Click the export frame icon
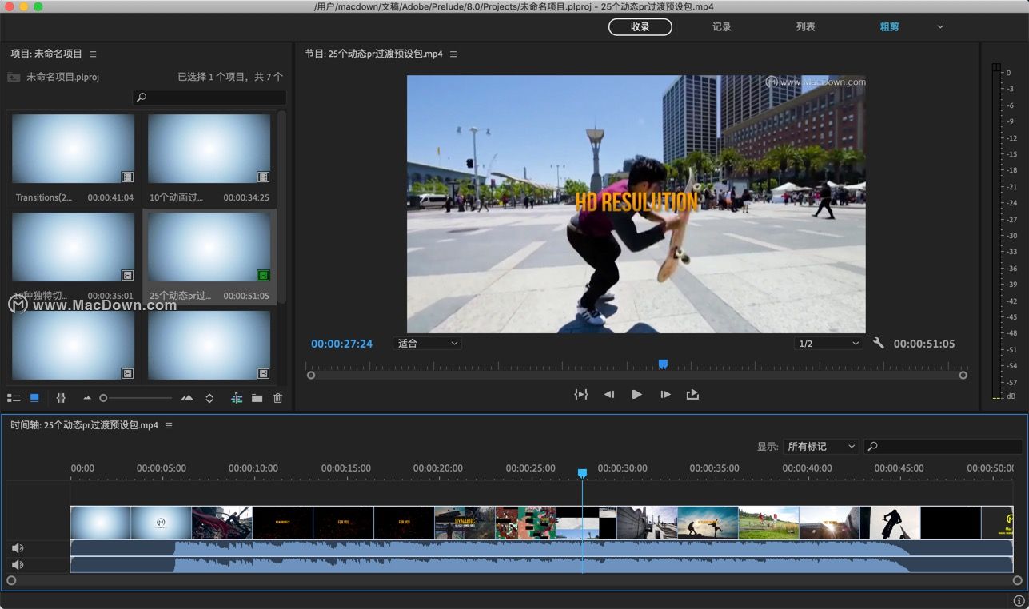The height and width of the screenshot is (609, 1029). tap(692, 394)
